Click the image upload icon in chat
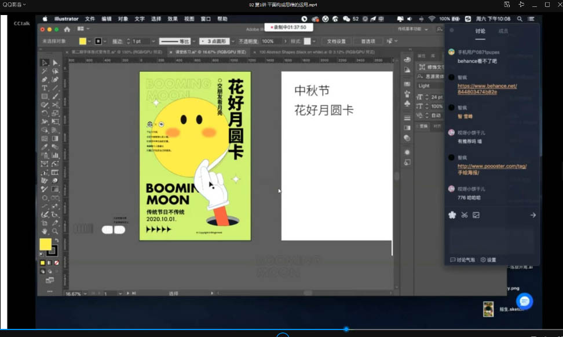This screenshot has width=563, height=337. [476, 215]
